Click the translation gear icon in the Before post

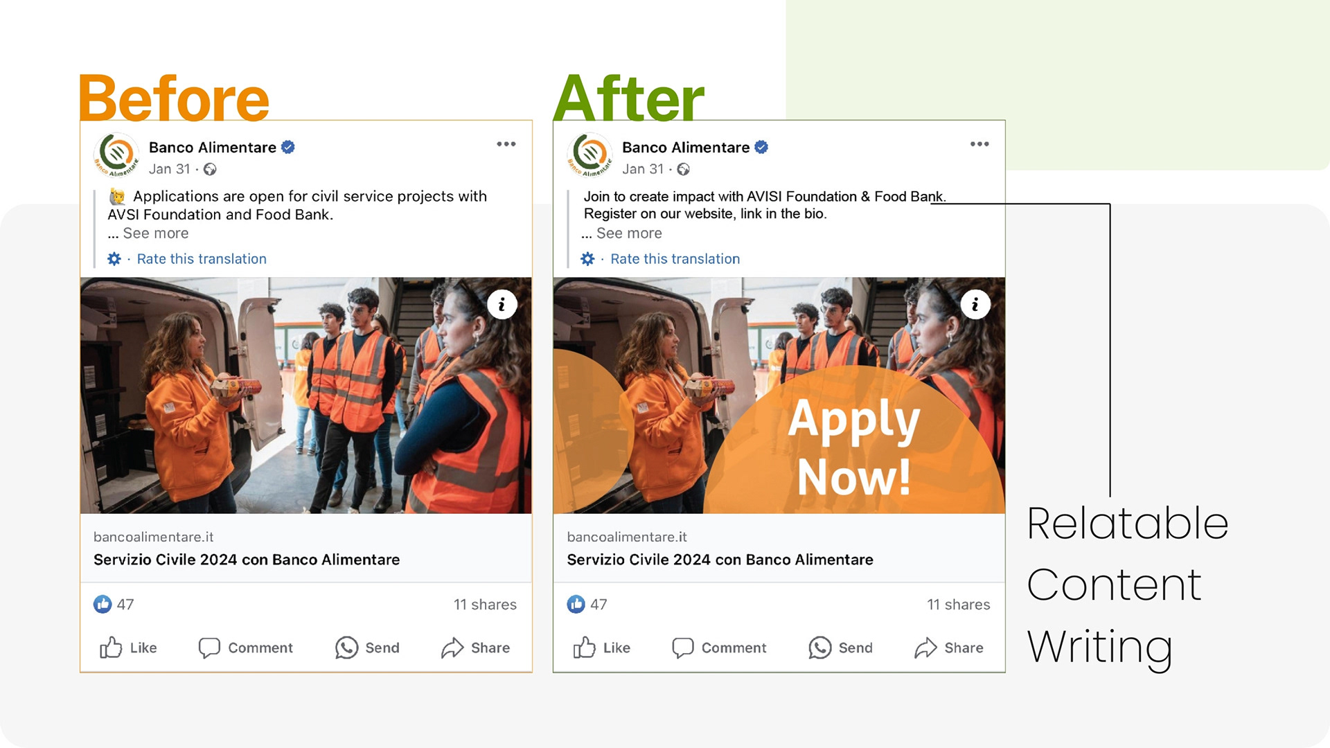pos(114,259)
